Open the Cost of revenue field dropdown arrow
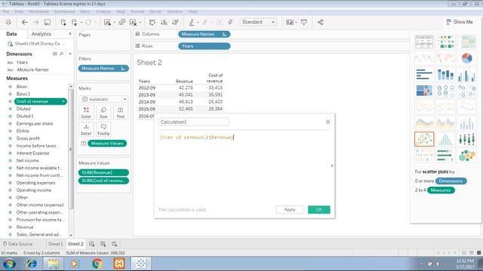Screen dimensions: 483x271 pos(63,102)
